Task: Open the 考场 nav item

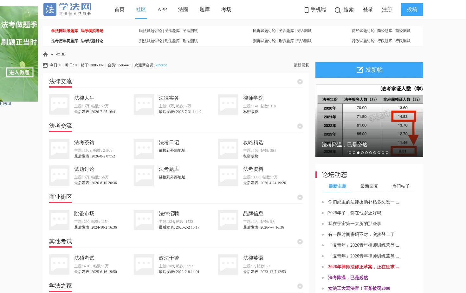Action: coord(226,10)
